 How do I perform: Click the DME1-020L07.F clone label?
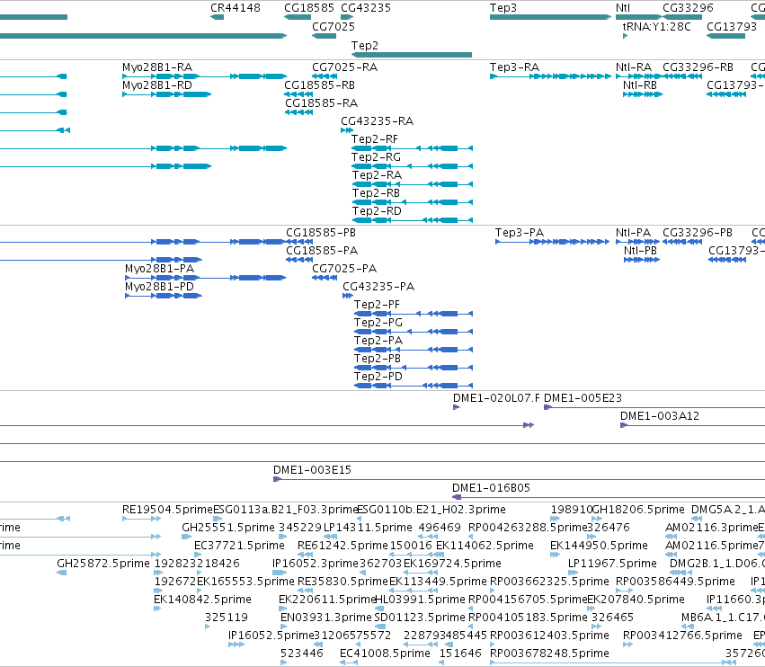[x=496, y=398]
